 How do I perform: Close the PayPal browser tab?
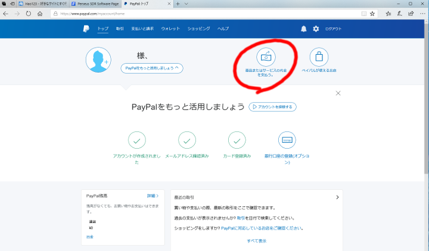point(169,4)
